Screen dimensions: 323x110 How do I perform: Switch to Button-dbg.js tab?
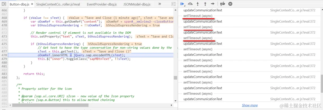coord(19,4)
